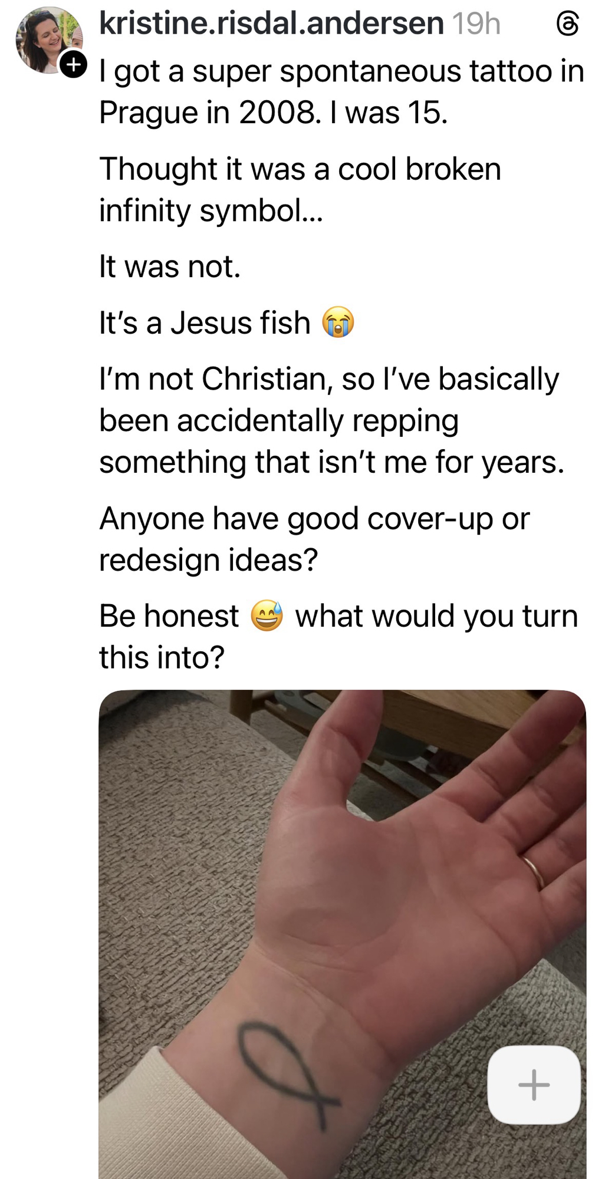605x1179 pixels.
Task: Click the 'It was not.' line
Action: pos(170,266)
